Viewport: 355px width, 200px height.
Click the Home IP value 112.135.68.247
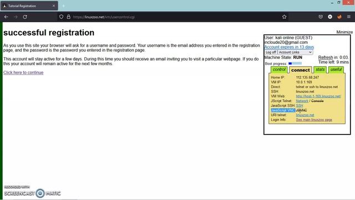click(x=307, y=77)
